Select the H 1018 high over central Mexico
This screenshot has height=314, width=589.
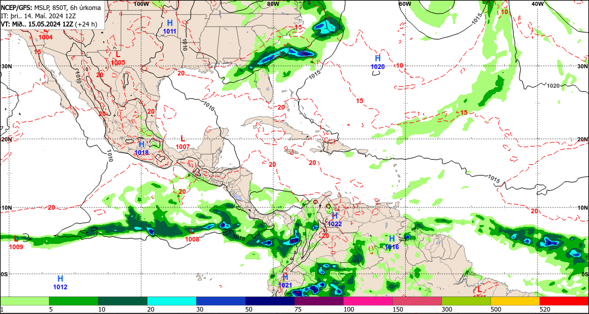pyautogui.click(x=141, y=148)
